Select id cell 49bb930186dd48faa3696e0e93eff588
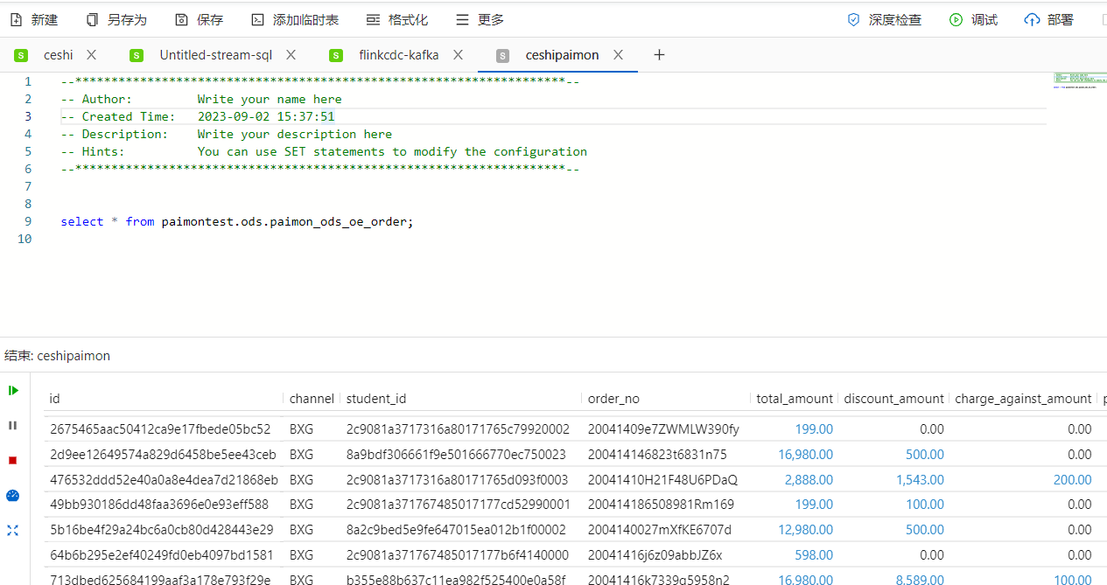The height and width of the screenshot is (585, 1107). [159, 505]
